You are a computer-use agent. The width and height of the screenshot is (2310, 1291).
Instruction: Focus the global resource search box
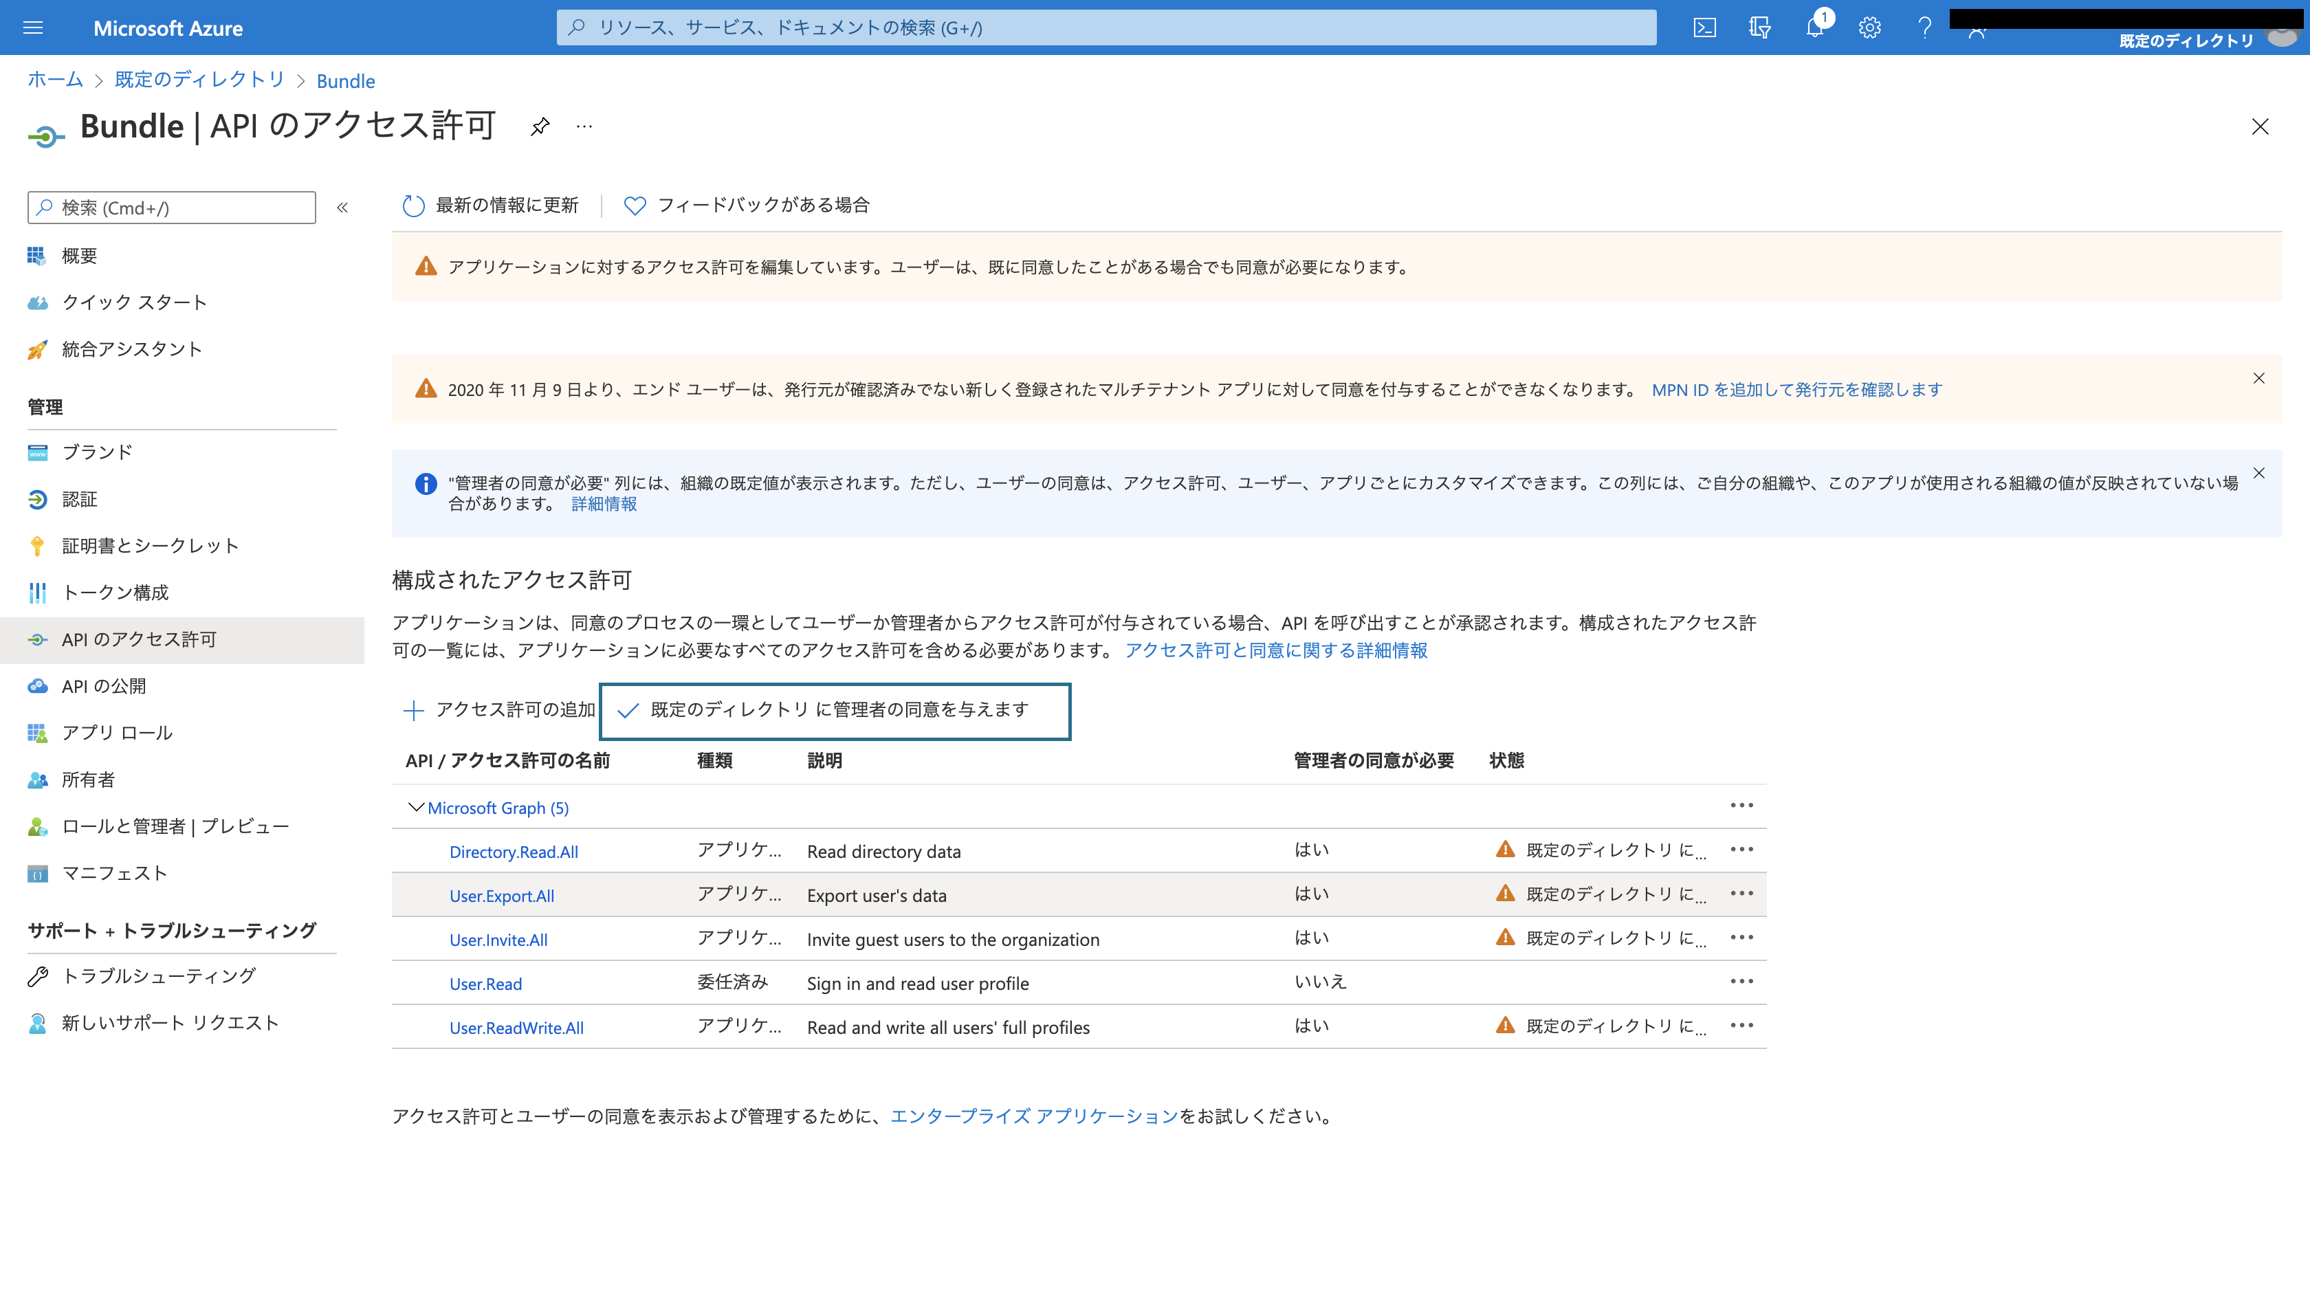point(1105,27)
